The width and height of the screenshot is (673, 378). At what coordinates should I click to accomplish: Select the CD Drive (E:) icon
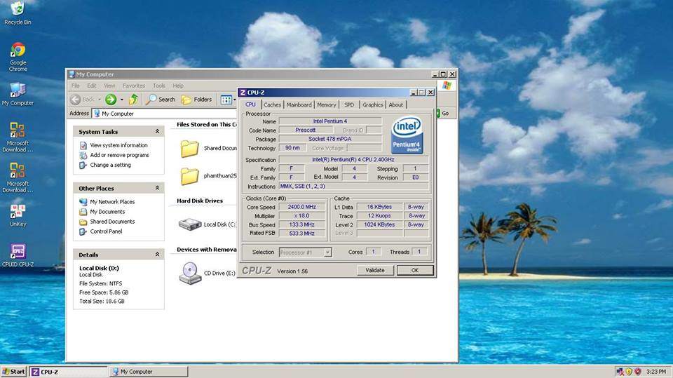pos(189,272)
